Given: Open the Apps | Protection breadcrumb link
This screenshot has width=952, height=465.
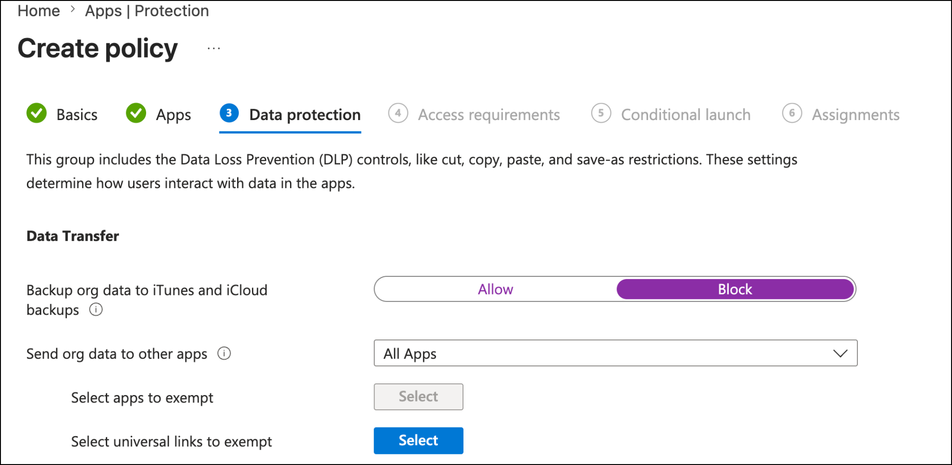Looking at the screenshot, I should click(x=147, y=11).
